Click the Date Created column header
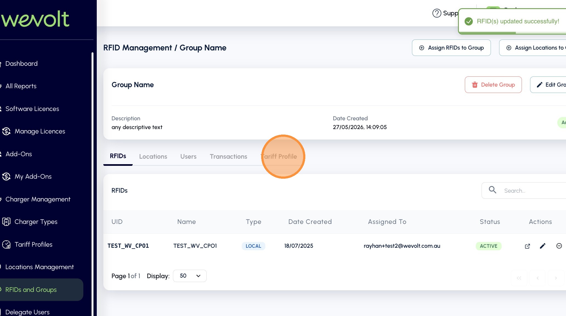 (x=310, y=222)
